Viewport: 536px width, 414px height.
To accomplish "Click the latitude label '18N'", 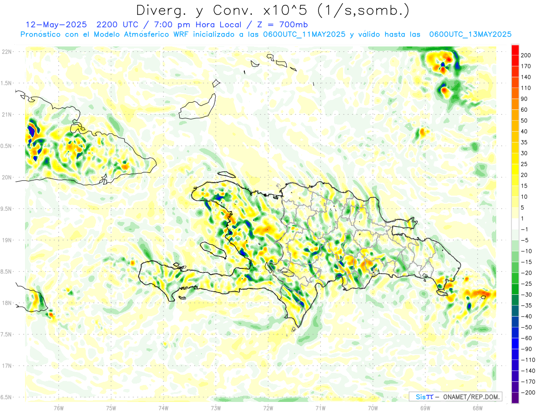I will (x=7, y=303).
